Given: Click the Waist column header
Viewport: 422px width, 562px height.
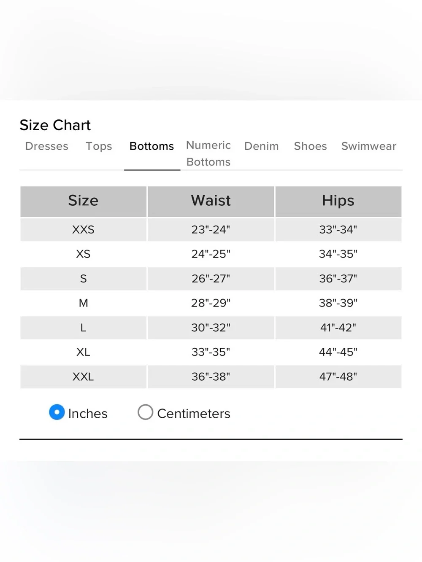Looking at the screenshot, I should [211, 201].
